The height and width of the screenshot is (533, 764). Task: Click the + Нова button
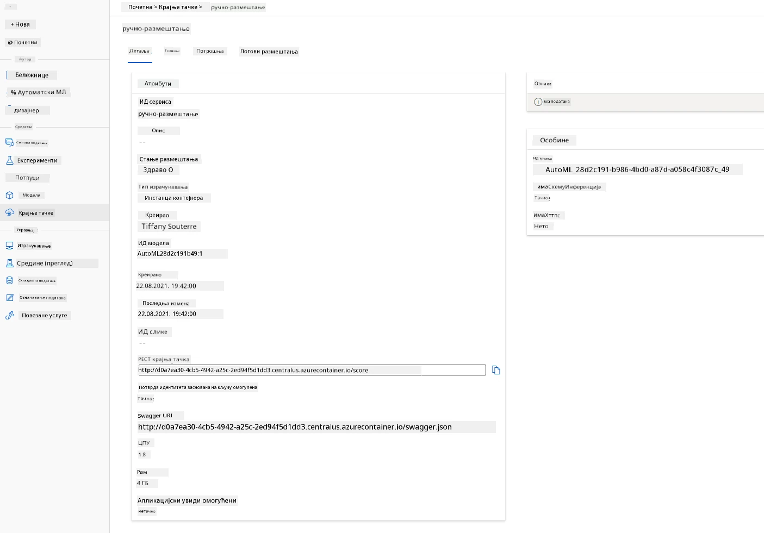pyautogui.click(x=20, y=24)
